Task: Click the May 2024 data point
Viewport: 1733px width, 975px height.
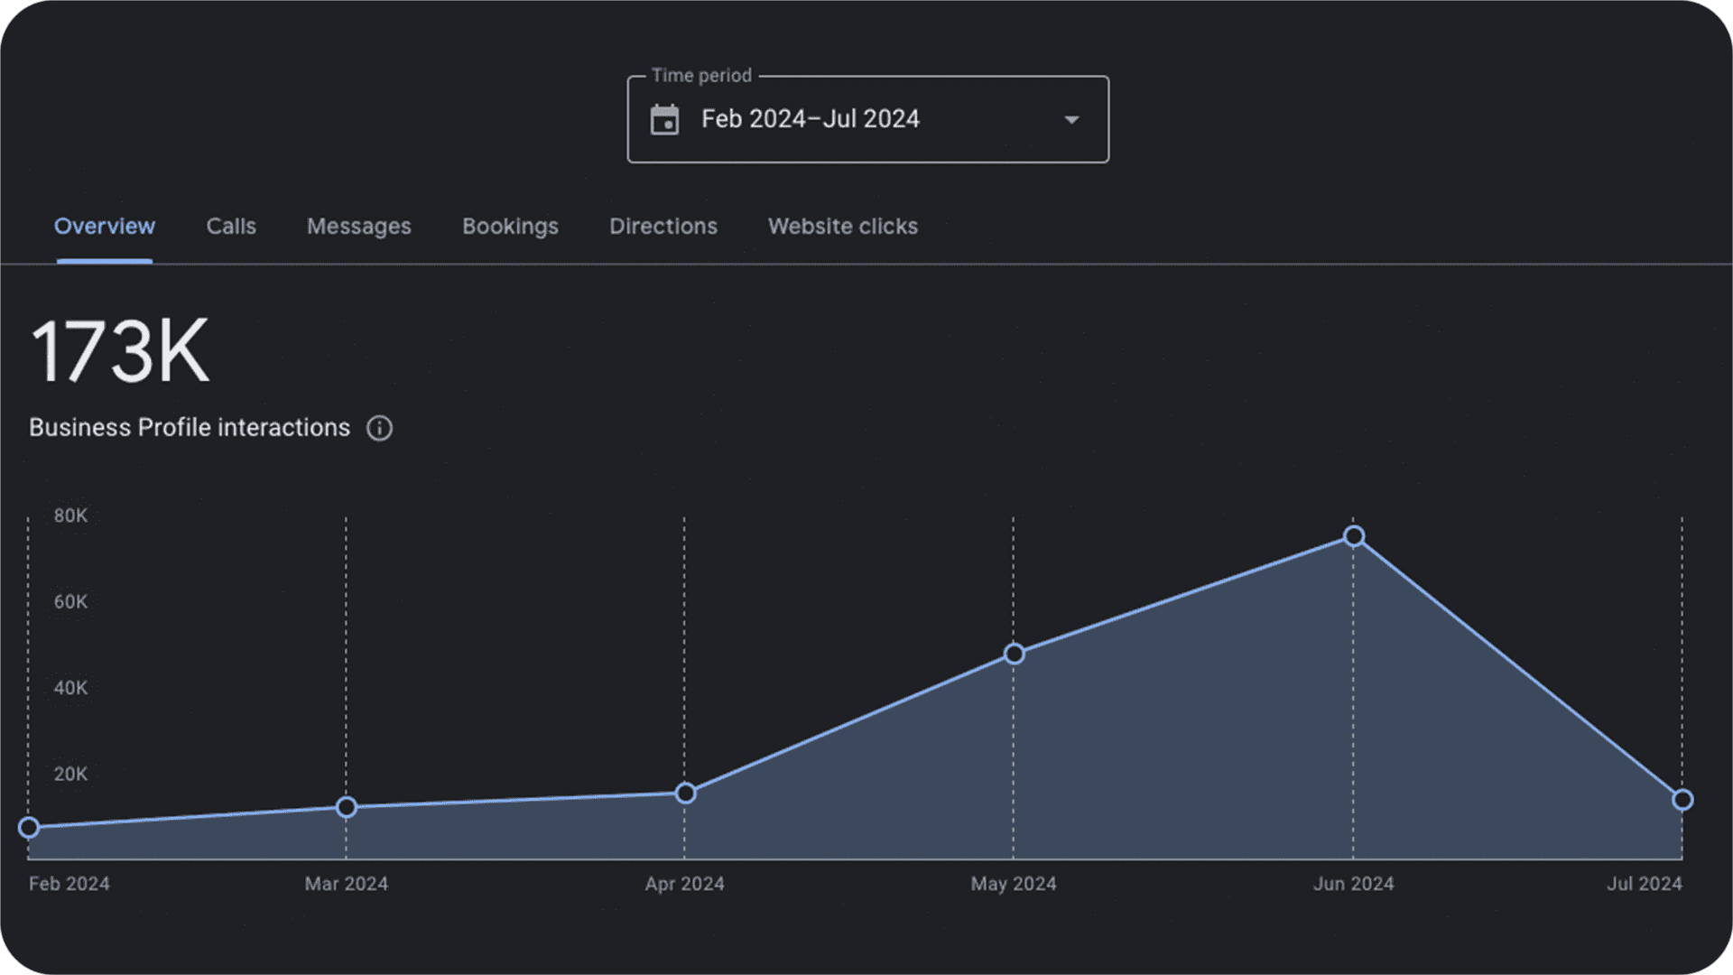Action: coord(1014,654)
